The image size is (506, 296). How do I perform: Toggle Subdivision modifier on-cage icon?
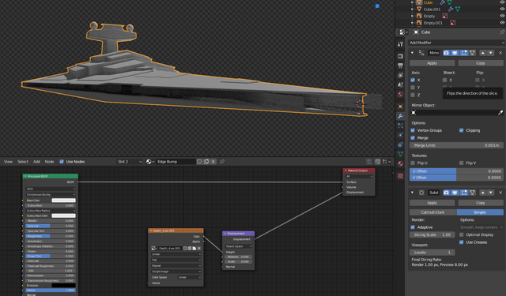(x=473, y=193)
